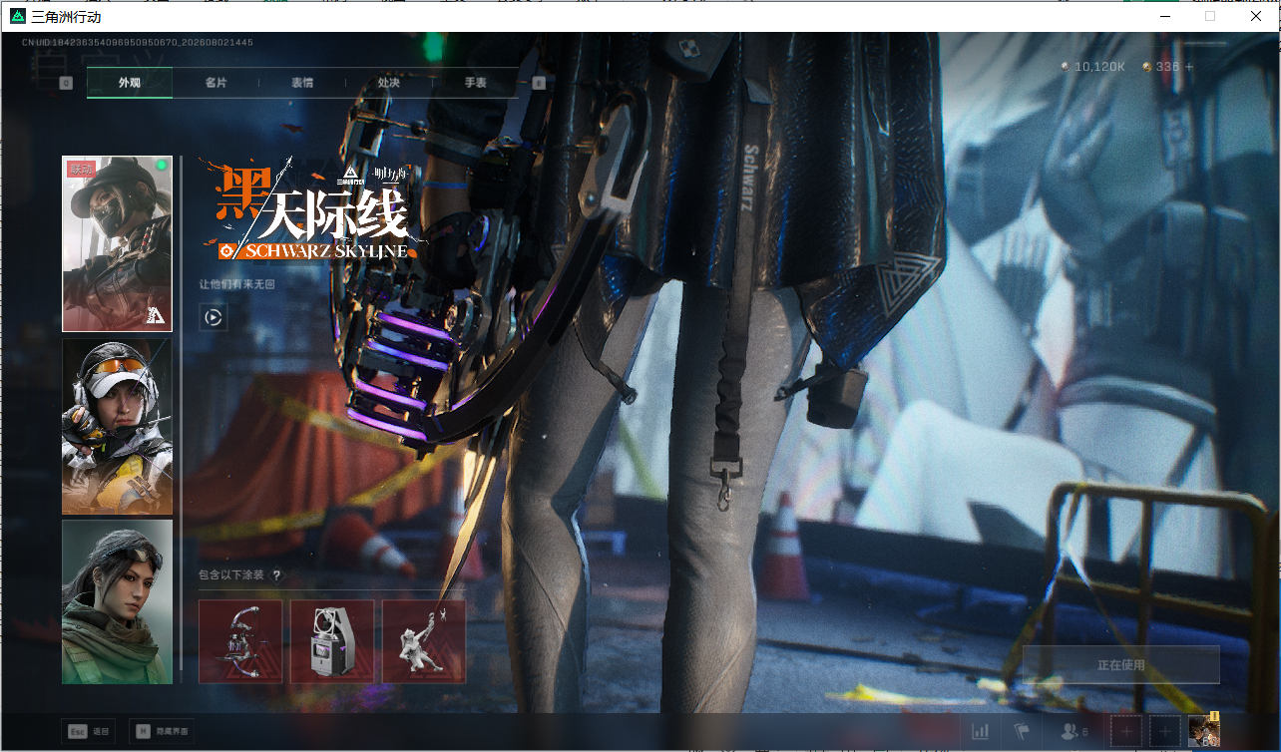Click the CN UID text at top
Image resolution: width=1281 pixels, height=752 pixels.
(x=138, y=43)
